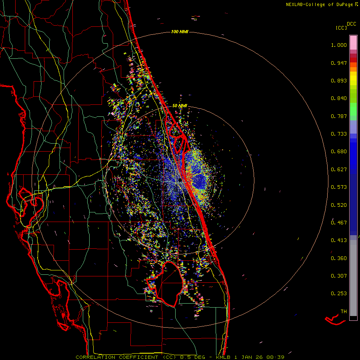Click the 0.733 scale value

click(339, 134)
